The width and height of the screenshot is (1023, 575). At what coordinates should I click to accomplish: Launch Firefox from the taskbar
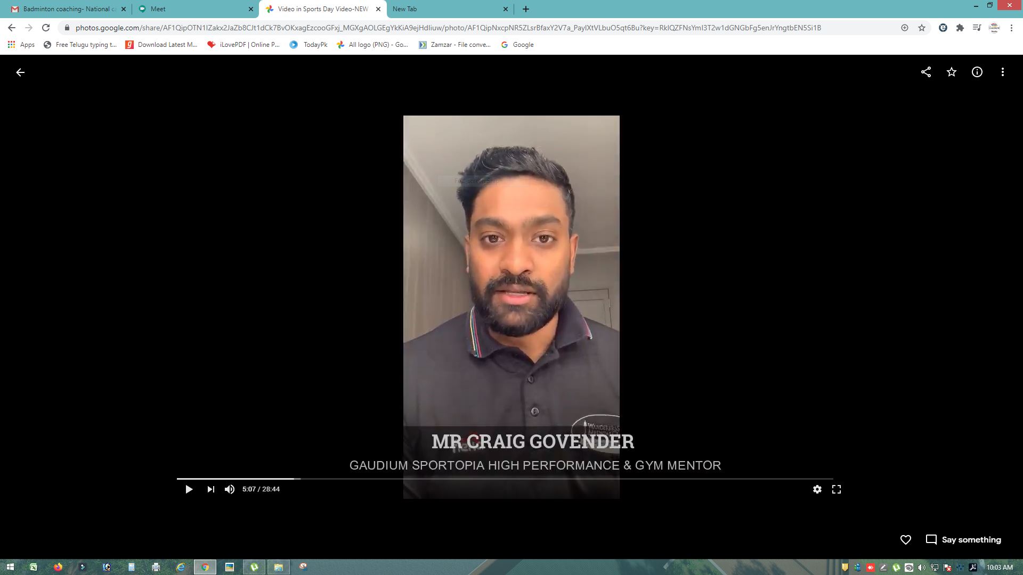point(58,567)
